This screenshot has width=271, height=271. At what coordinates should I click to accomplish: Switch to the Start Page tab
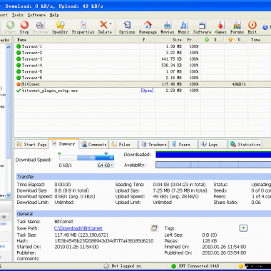click(31, 144)
